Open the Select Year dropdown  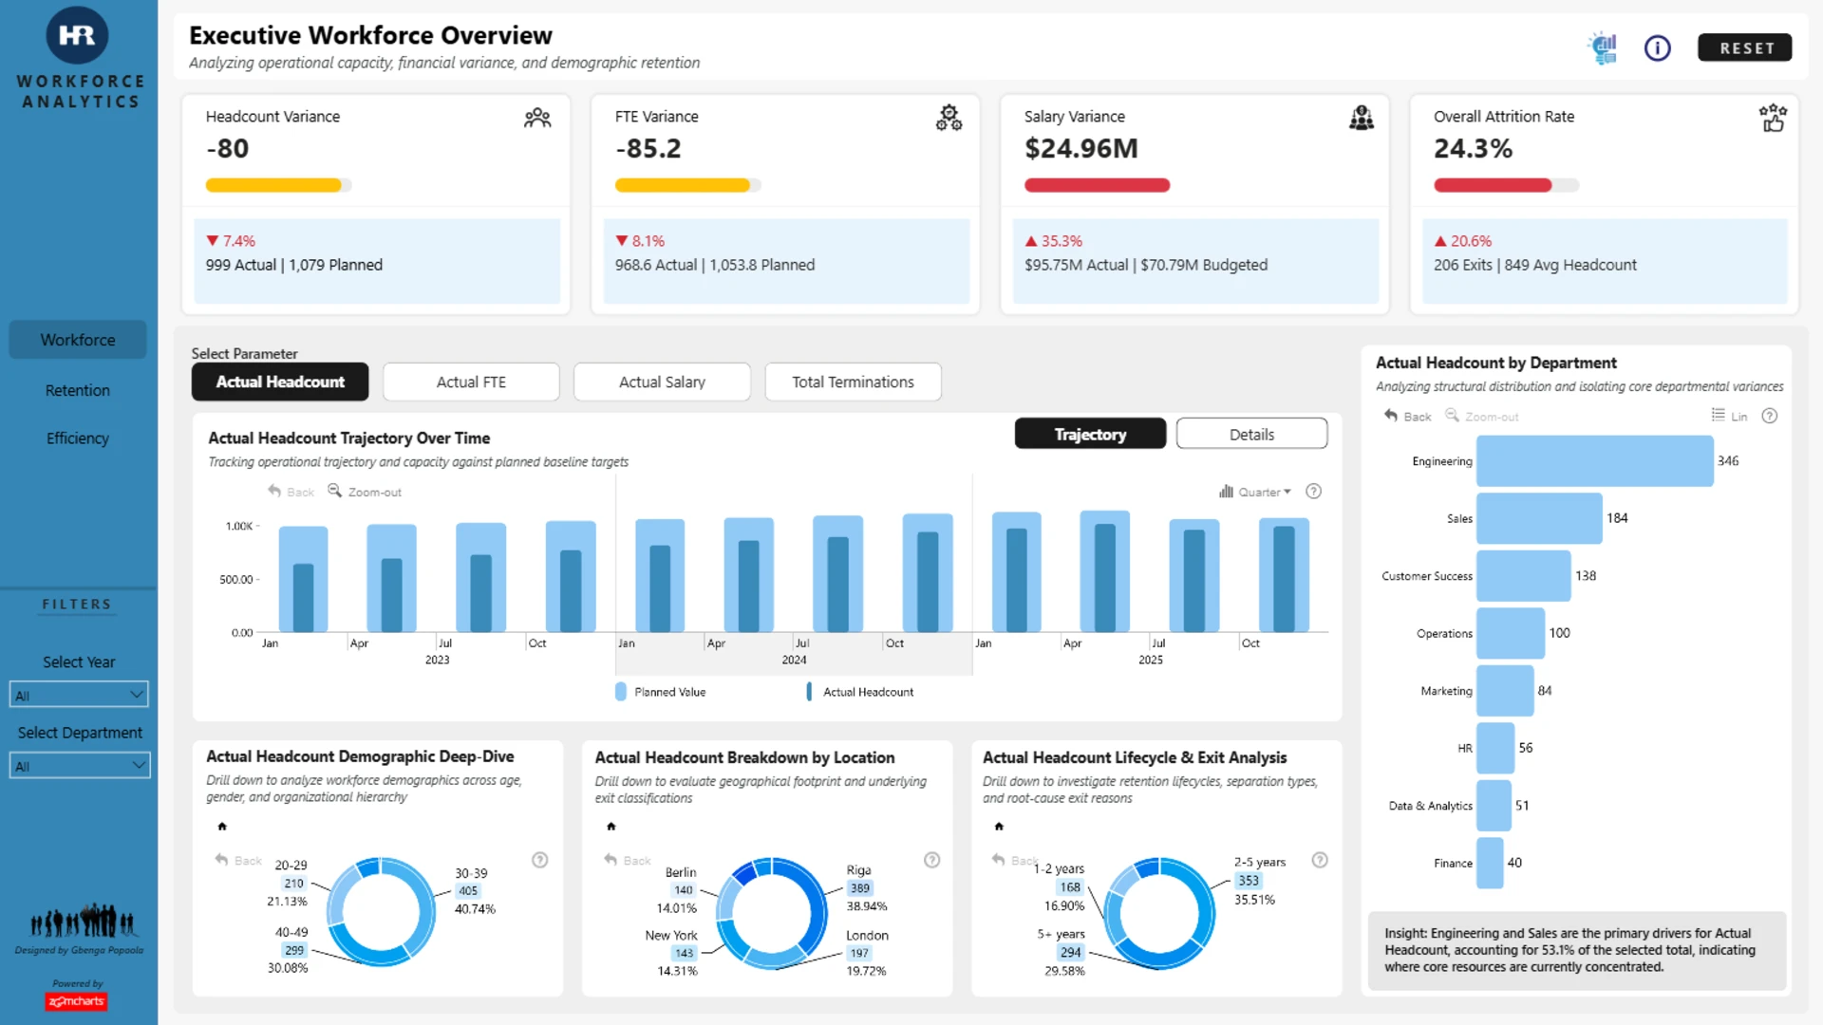pos(79,695)
